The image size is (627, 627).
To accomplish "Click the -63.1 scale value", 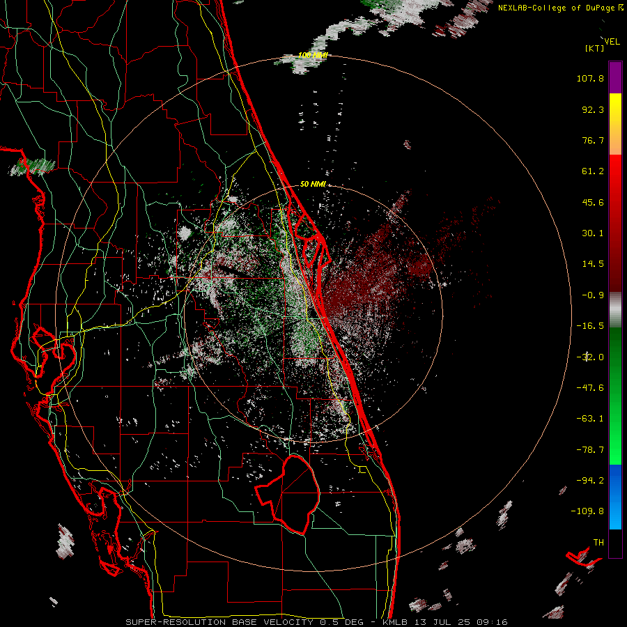I will (x=590, y=419).
